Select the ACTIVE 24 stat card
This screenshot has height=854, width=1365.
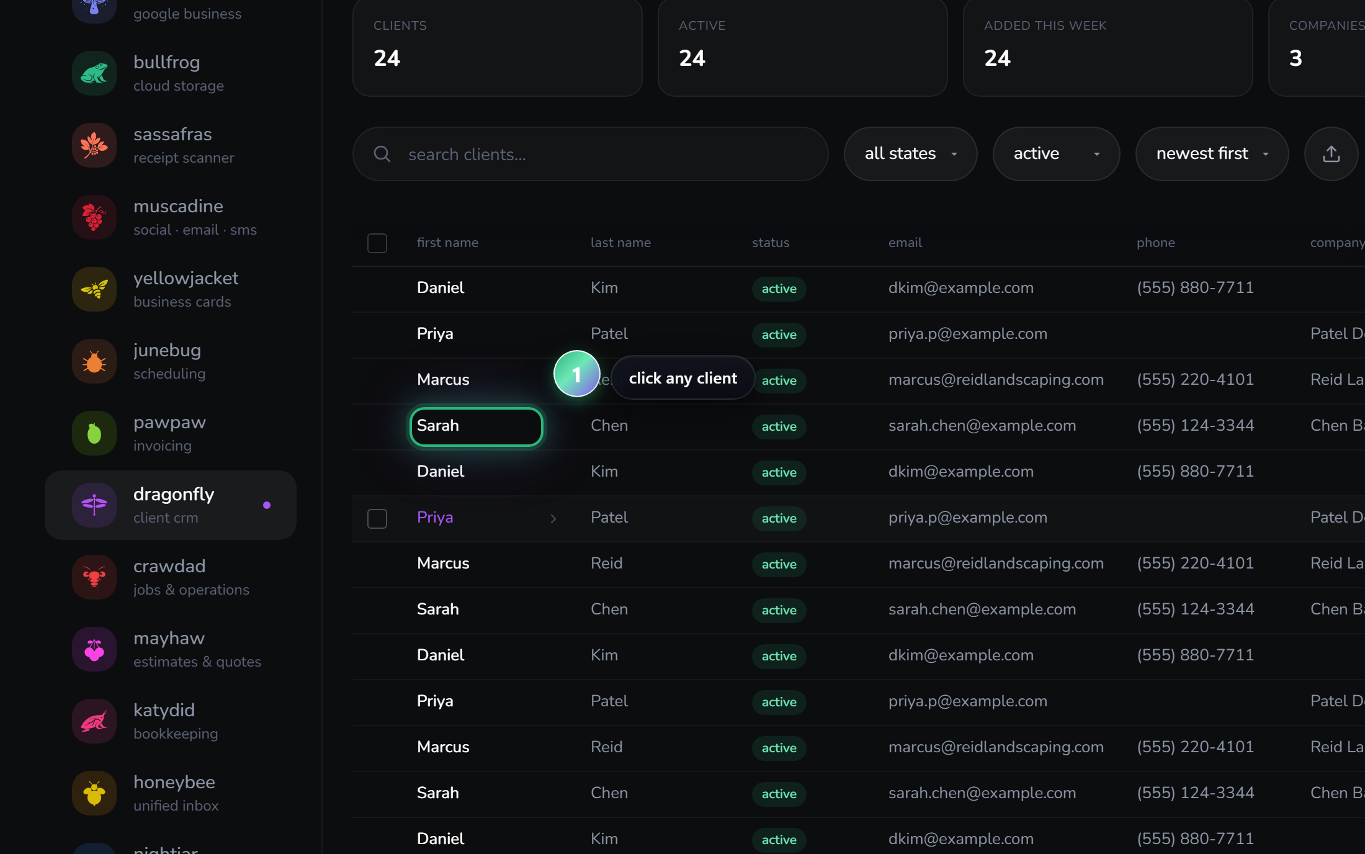(x=803, y=47)
